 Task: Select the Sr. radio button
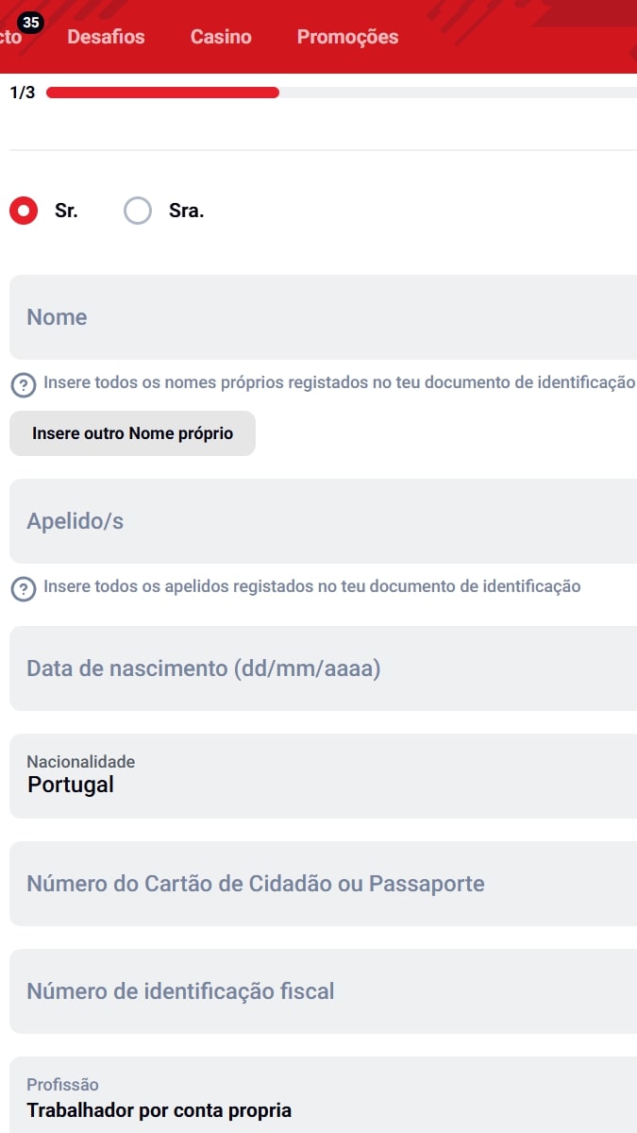click(x=24, y=211)
